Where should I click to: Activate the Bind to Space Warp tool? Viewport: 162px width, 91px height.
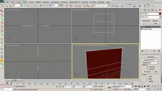(10, 6)
